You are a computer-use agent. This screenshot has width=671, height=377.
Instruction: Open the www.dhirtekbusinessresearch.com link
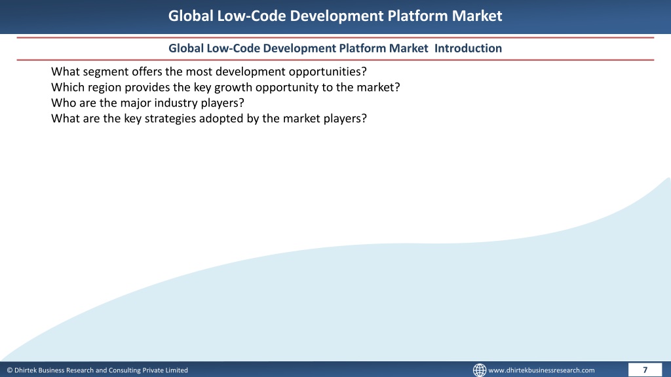click(x=541, y=370)
